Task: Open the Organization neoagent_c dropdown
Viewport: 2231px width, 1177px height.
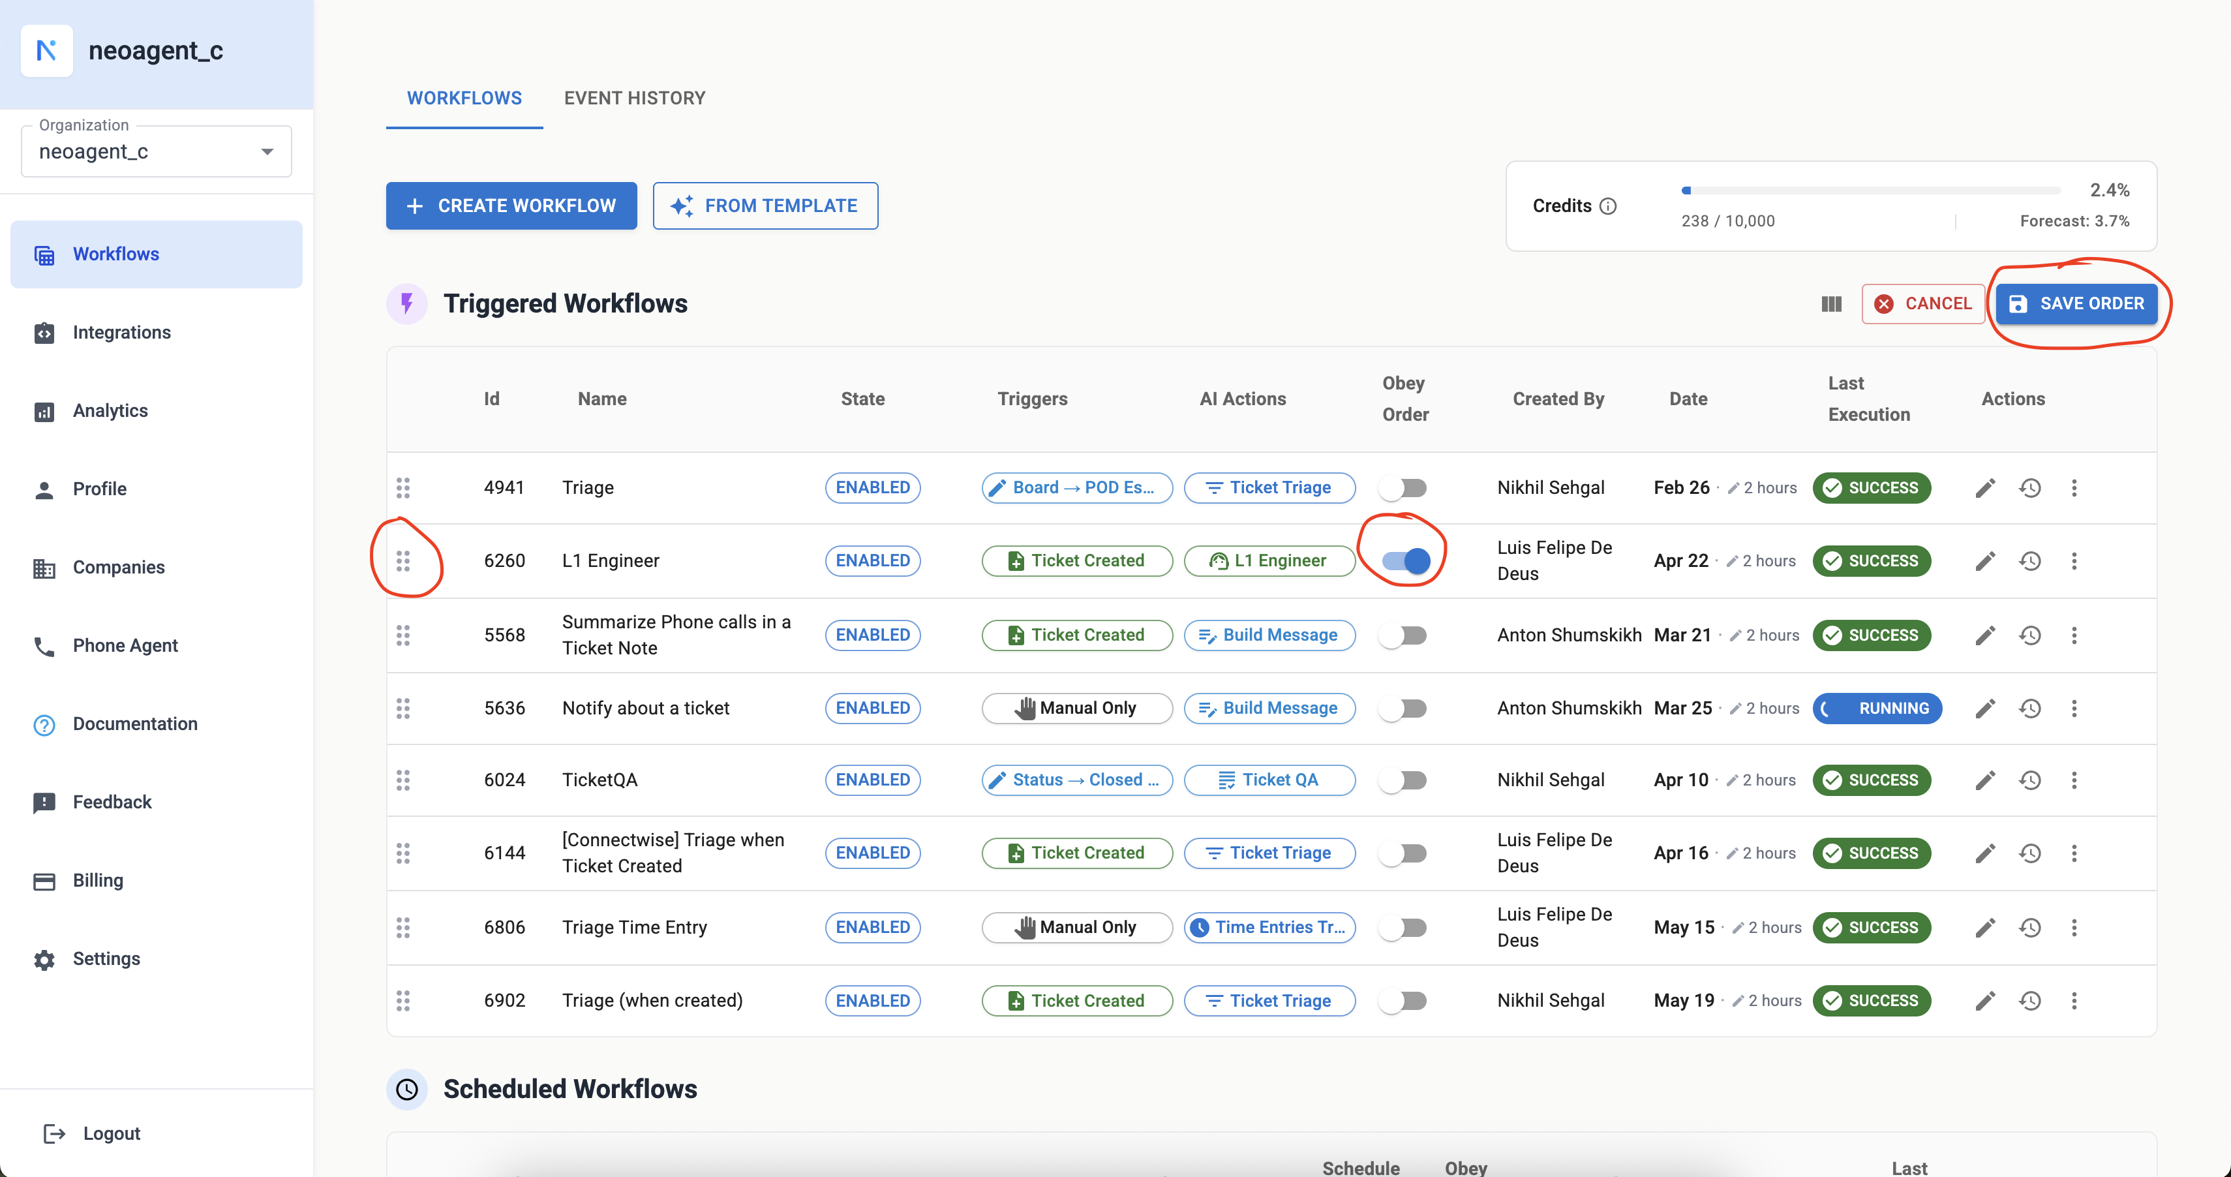Action: [x=156, y=151]
